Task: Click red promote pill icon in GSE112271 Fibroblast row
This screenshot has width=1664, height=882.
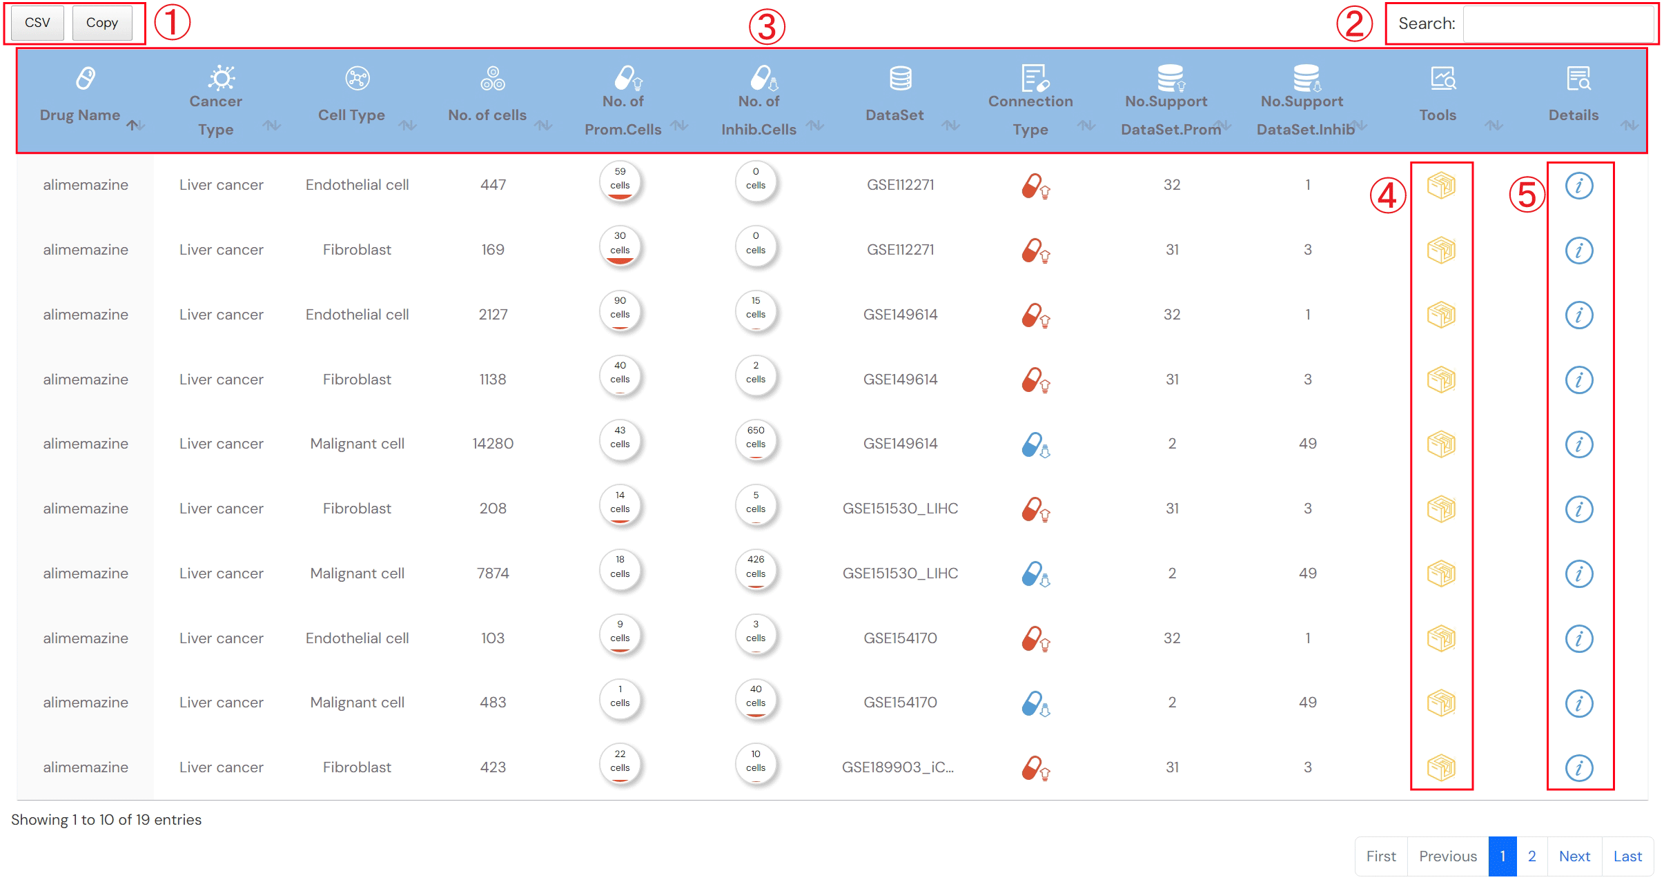Action: click(1035, 251)
